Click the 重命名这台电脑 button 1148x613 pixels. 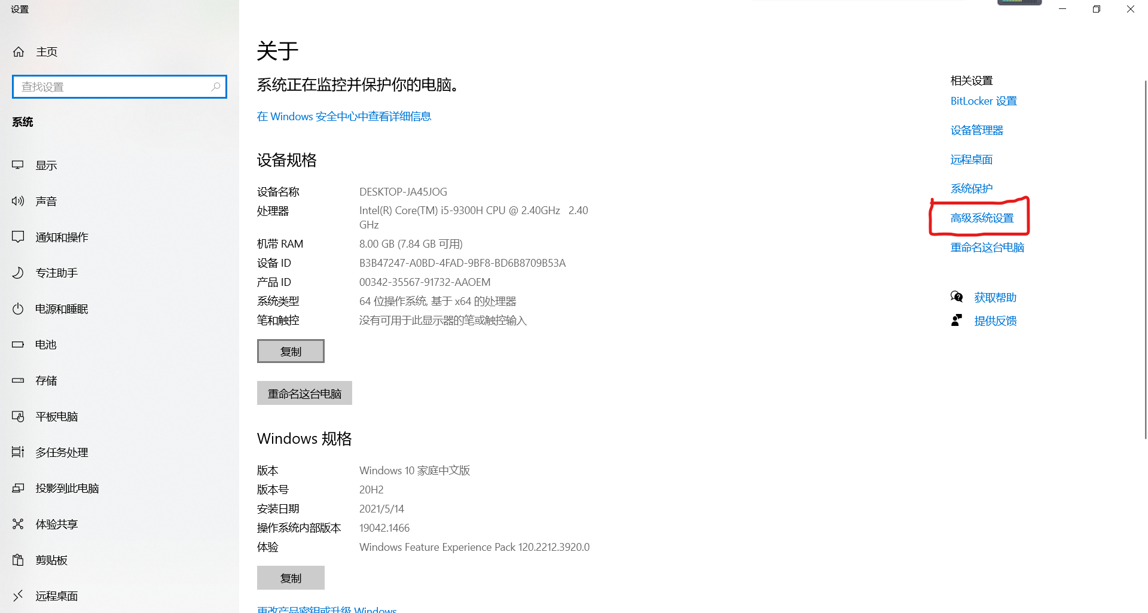pyautogui.click(x=304, y=393)
